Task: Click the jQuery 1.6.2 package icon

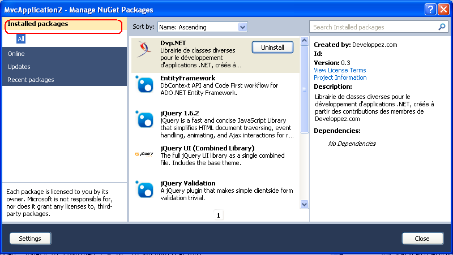Action: click(x=145, y=120)
